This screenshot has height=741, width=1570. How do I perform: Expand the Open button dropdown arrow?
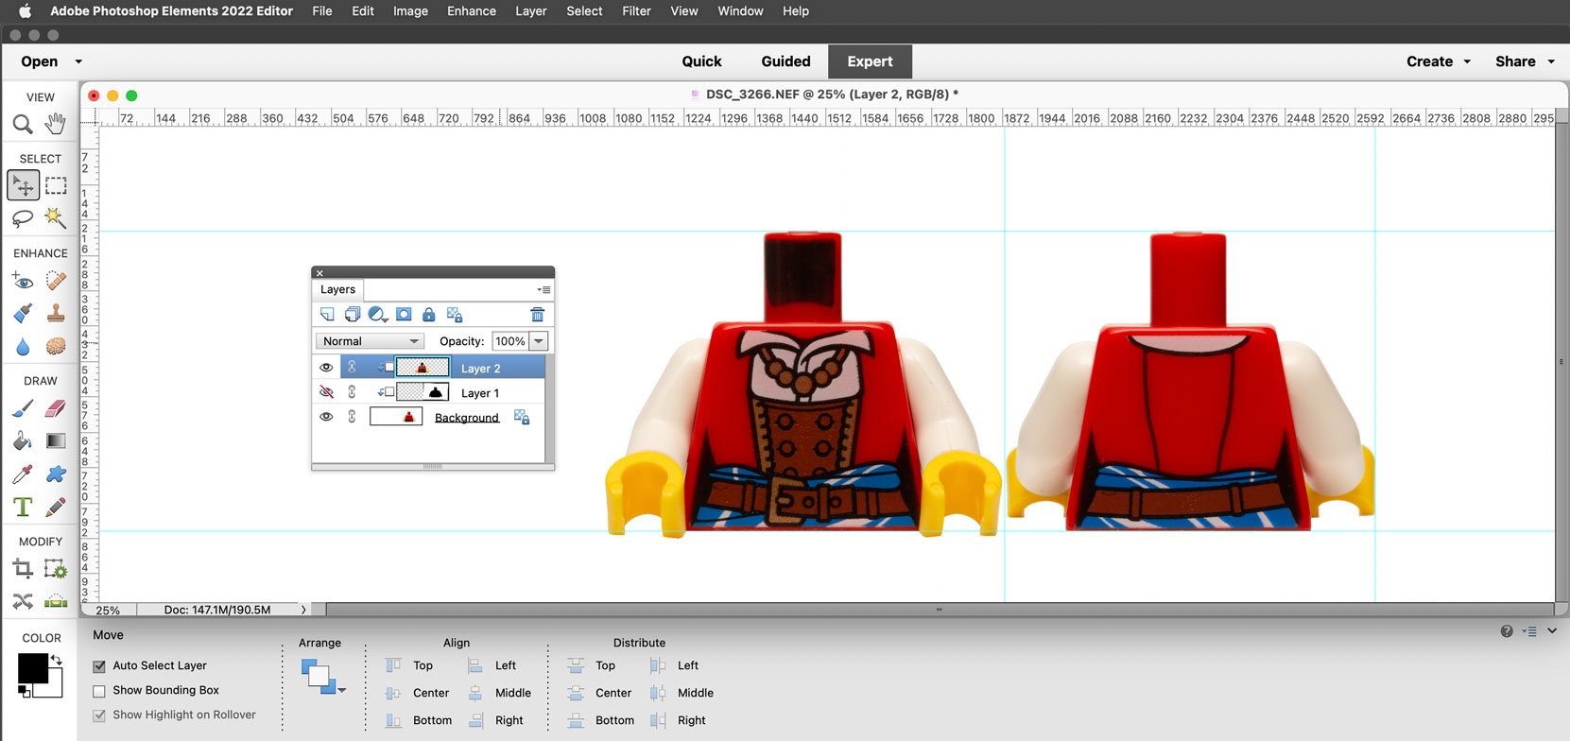[78, 61]
